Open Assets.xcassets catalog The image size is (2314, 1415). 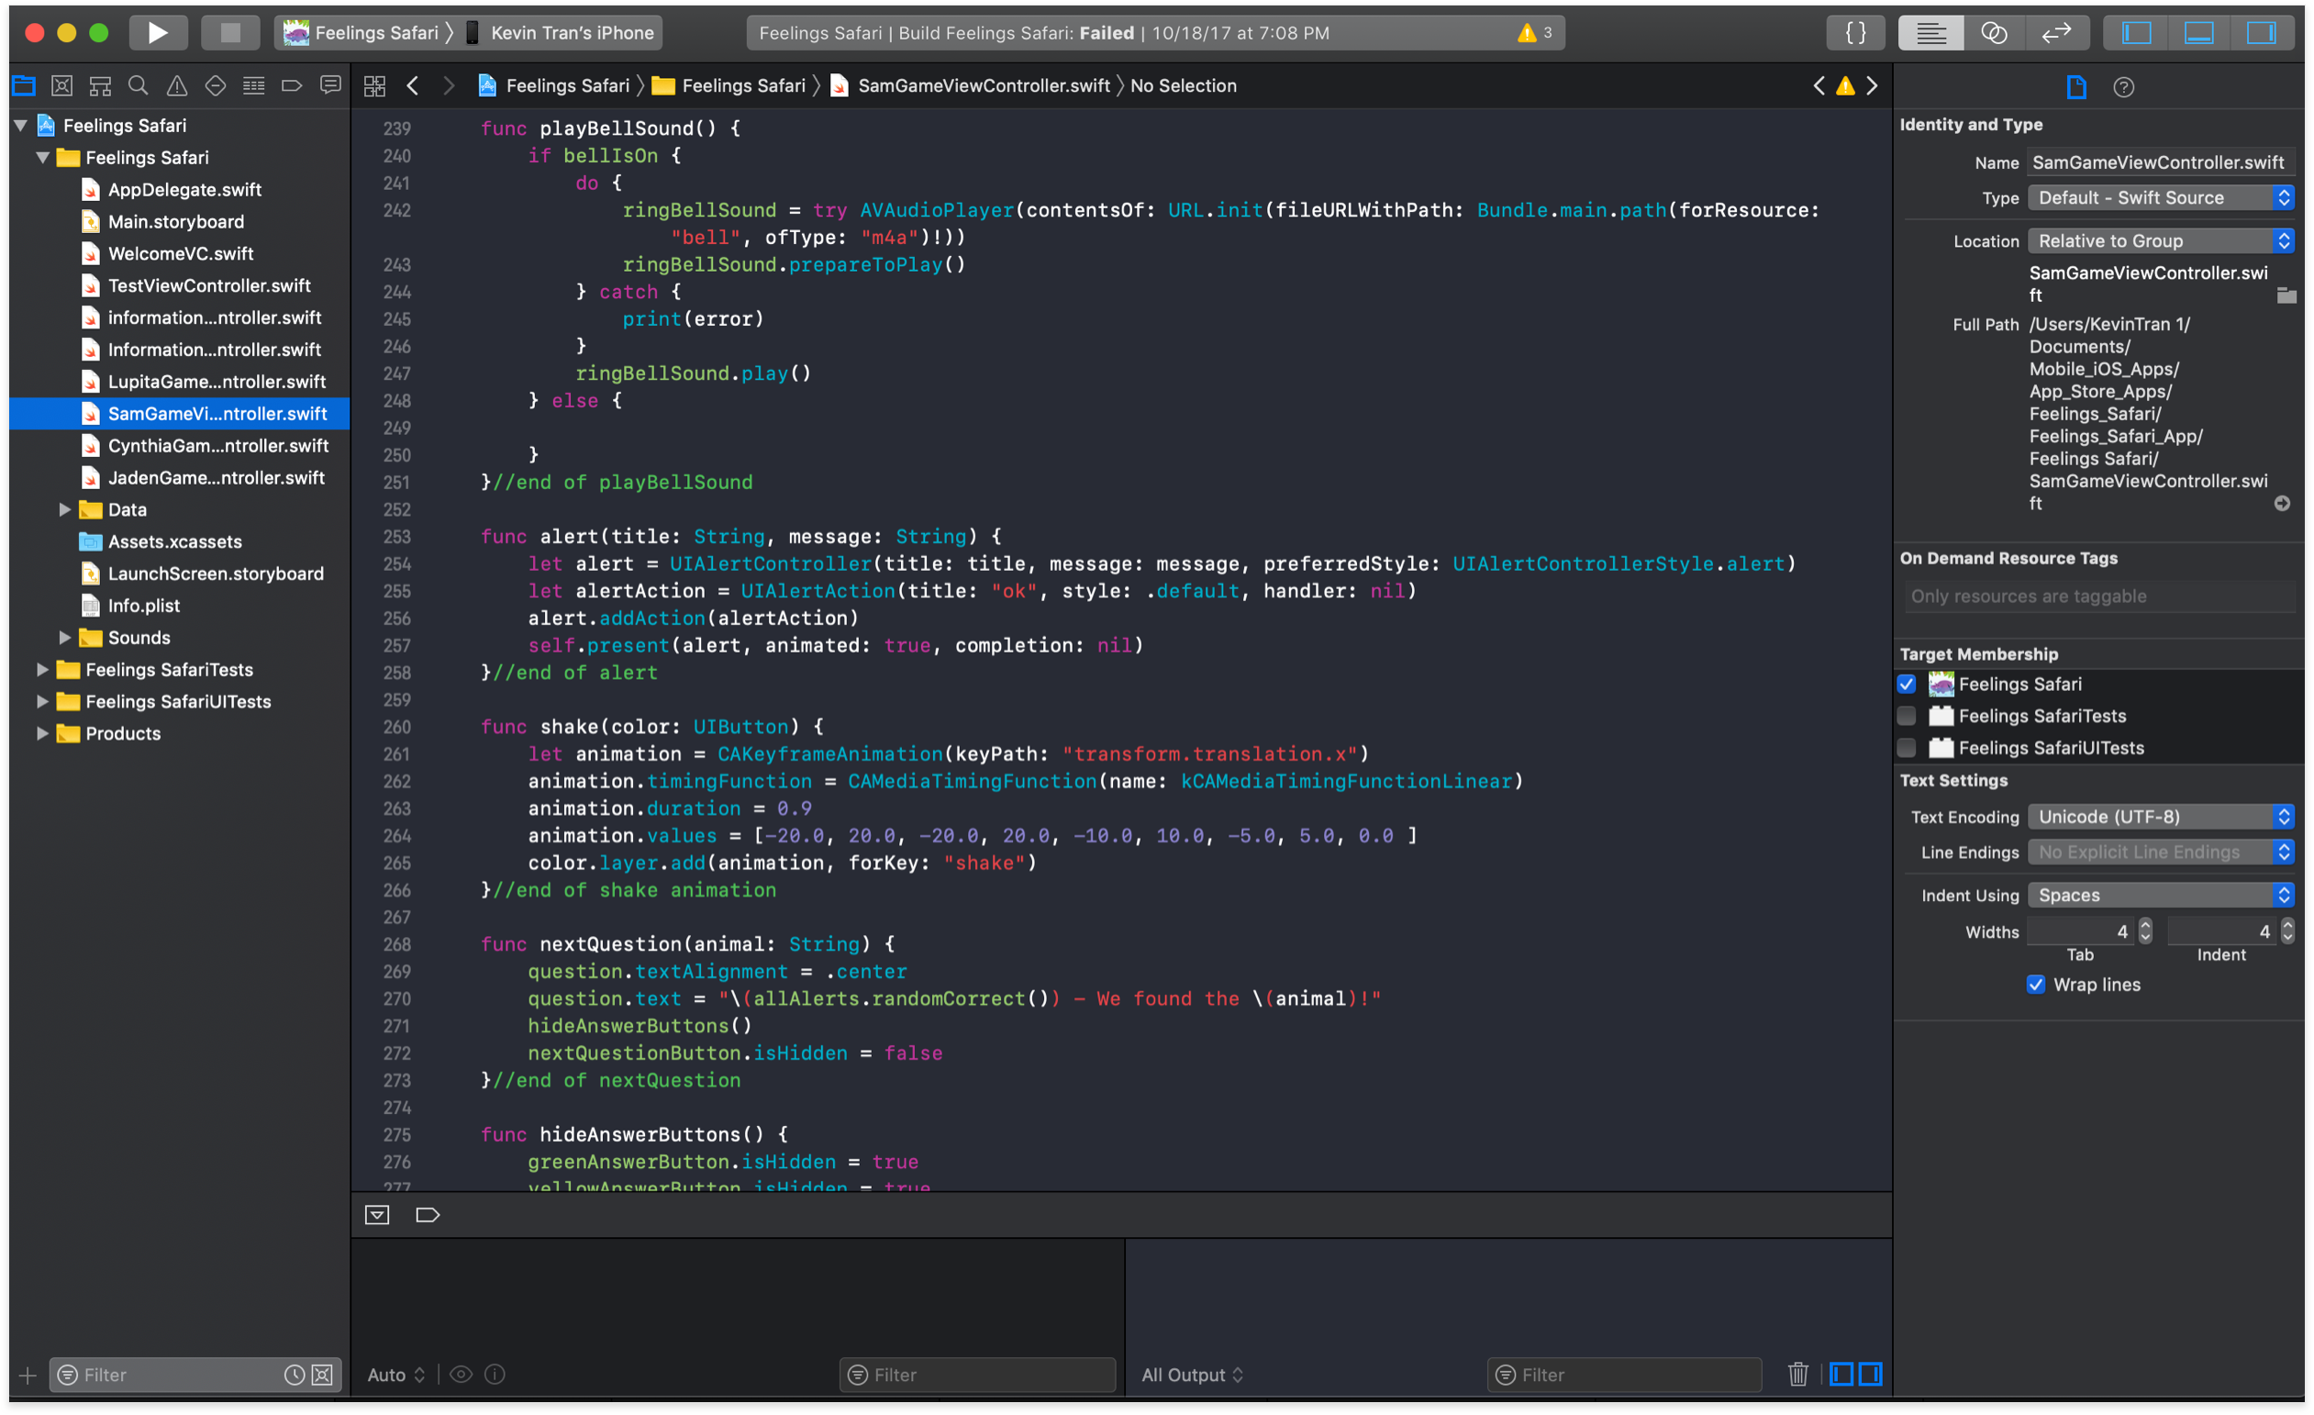click(174, 541)
